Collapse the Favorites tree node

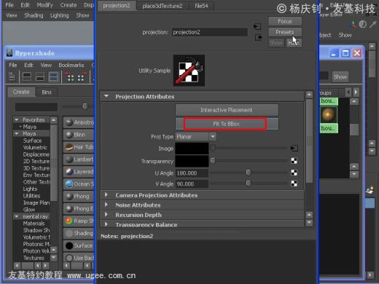pos(17,119)
